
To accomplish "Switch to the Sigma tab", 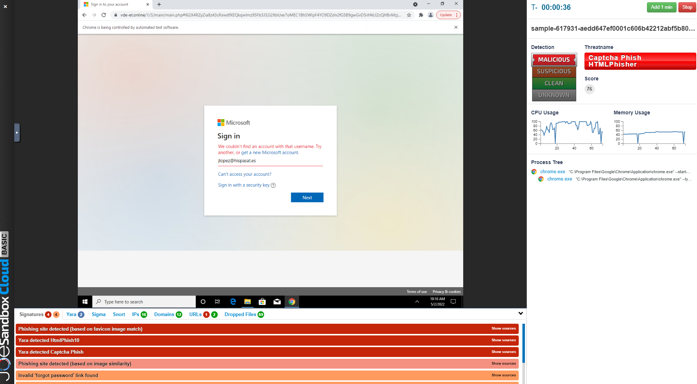I will point(99,315).
